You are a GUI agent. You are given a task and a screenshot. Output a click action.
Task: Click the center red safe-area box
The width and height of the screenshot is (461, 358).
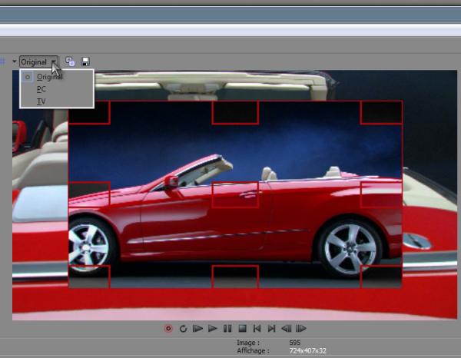(x=235, y=194)
